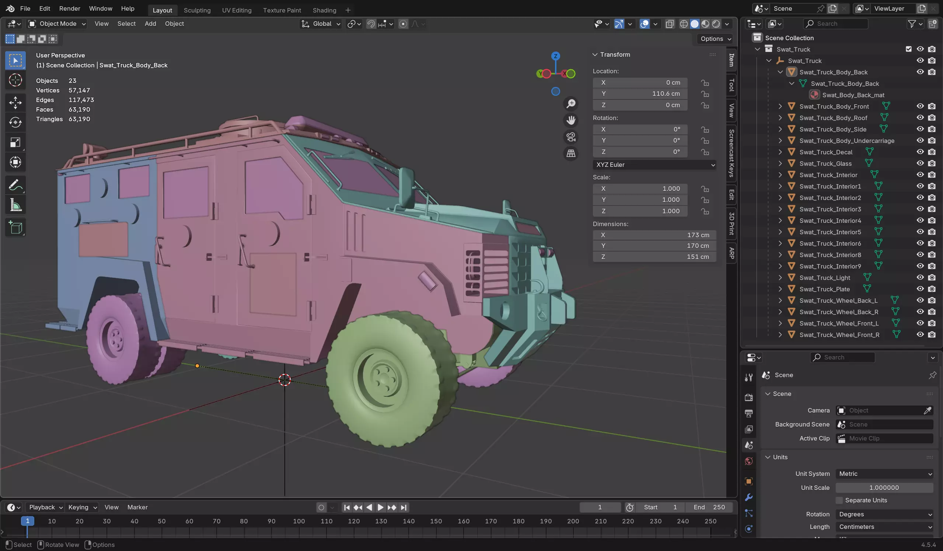This screenshot has width=943, height=551.
Task: Switch perspective/orthographic grid icon
Action: coord(571,153)
